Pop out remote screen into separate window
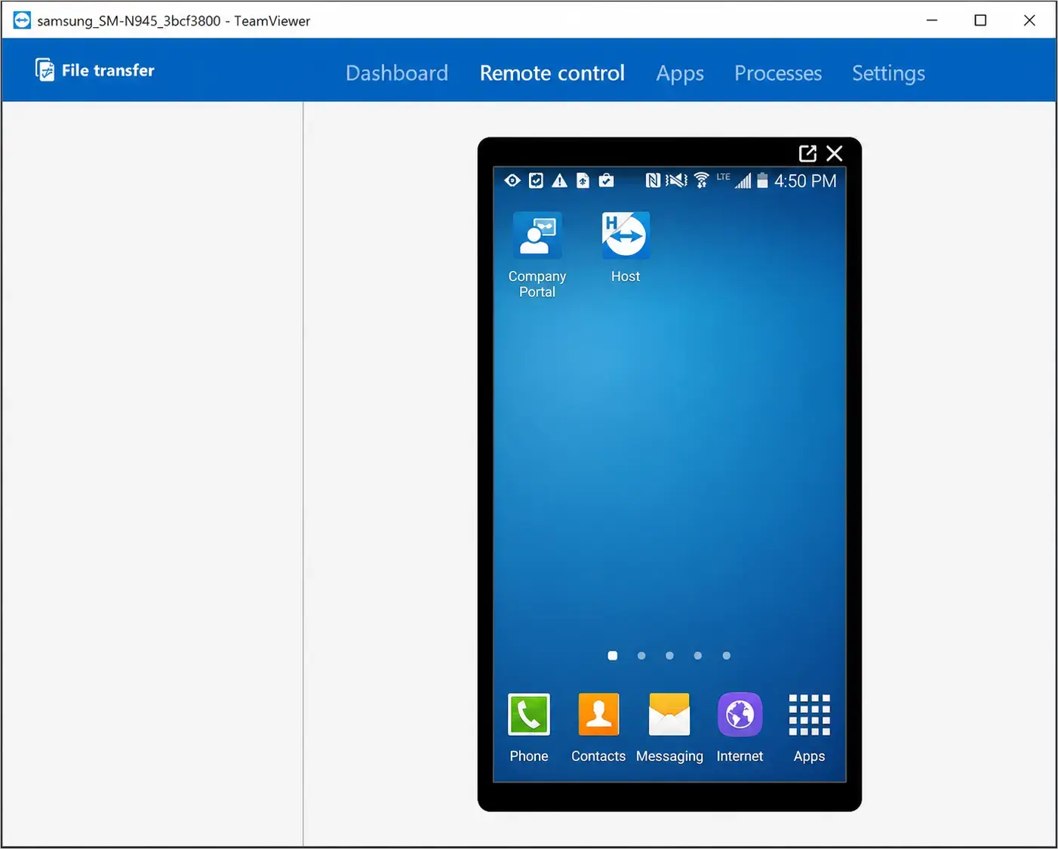The image size is (1058, 849). (x=807, y=153)
